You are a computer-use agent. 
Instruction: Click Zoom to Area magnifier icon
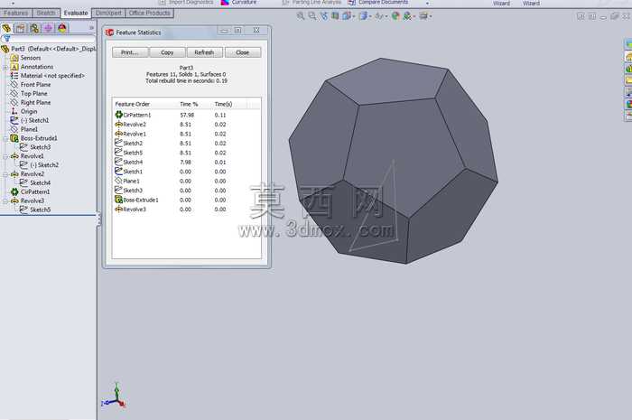click(x=312, y=16)
